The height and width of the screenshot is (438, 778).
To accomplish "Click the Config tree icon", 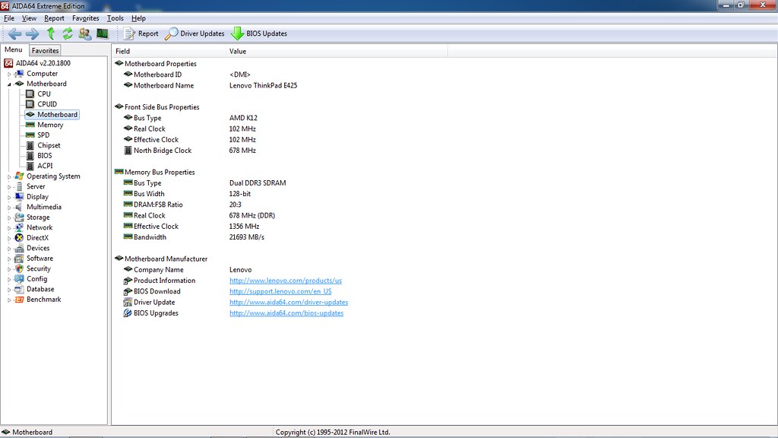I will tap(19, 278).
